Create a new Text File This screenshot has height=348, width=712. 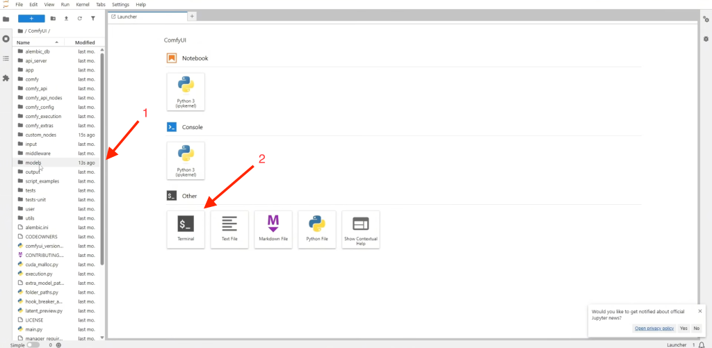(229, 230)
